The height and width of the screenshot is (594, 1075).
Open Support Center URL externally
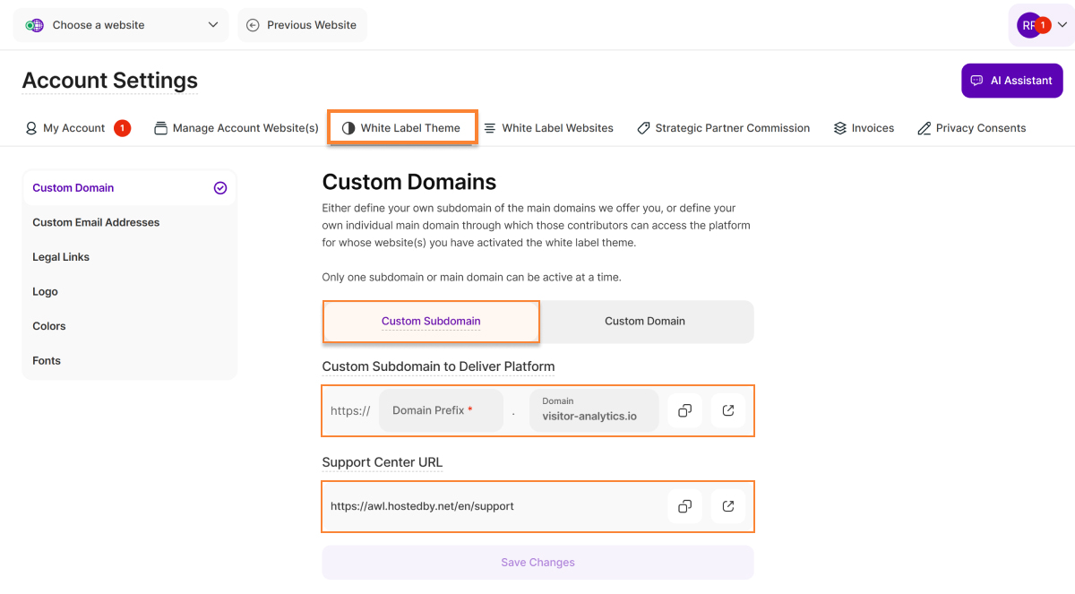[x=728, y=506]
